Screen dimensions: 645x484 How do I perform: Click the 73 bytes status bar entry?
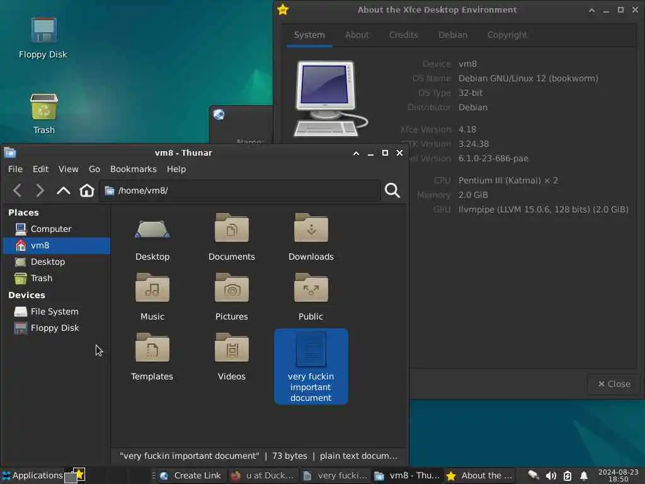290,456
